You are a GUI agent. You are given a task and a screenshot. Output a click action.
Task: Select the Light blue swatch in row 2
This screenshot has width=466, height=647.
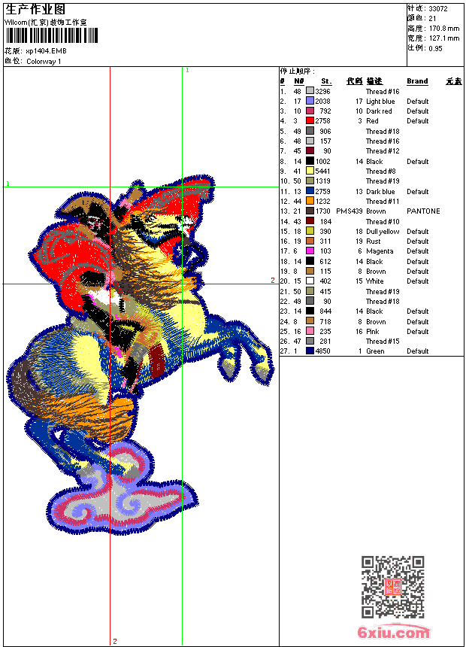click(x=310, y=101)
